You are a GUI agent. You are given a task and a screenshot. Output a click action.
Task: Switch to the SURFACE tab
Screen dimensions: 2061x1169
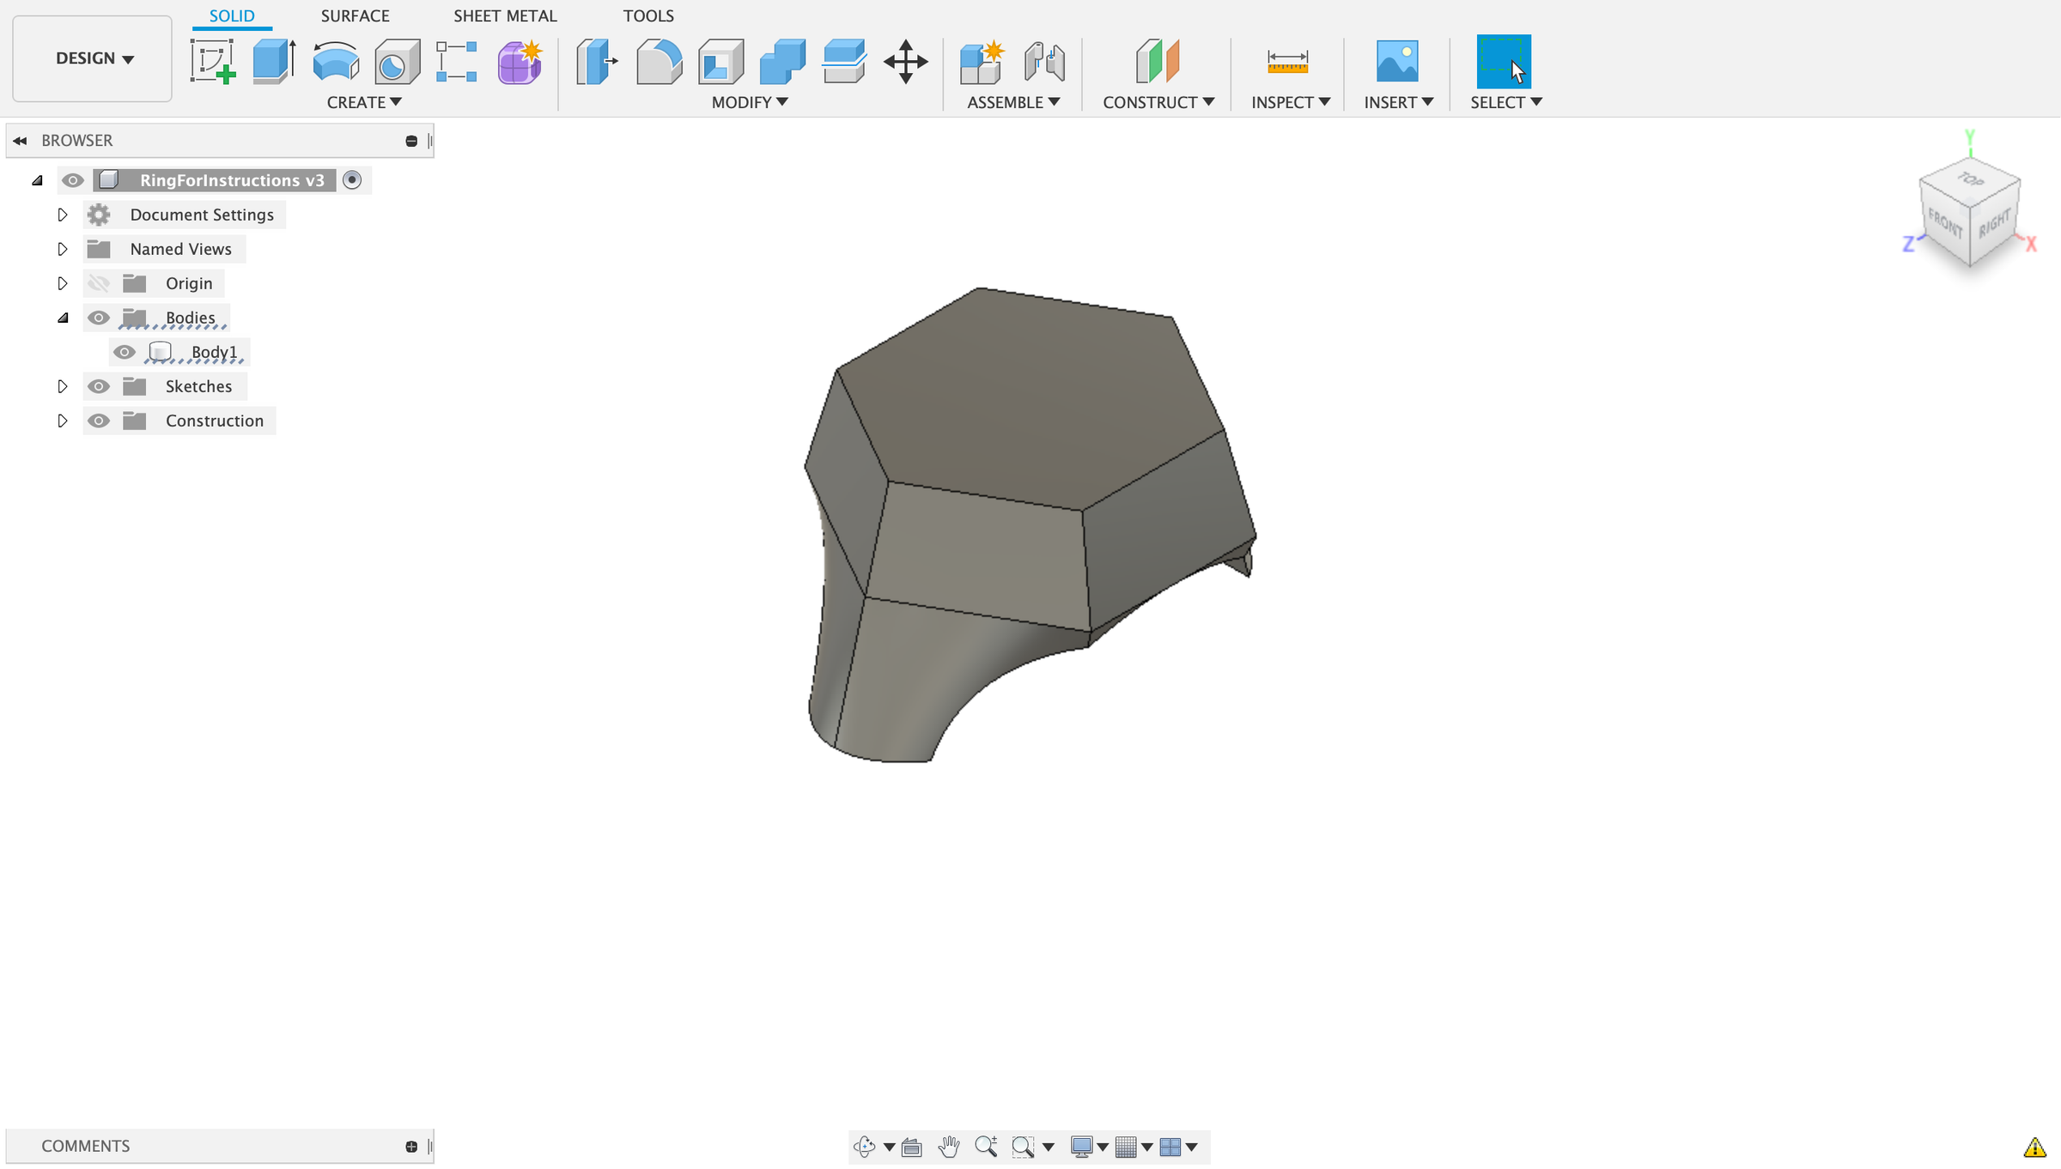coord(355,15)
